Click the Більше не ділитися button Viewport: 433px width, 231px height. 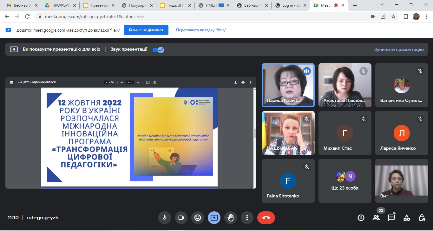pos(146,30)
